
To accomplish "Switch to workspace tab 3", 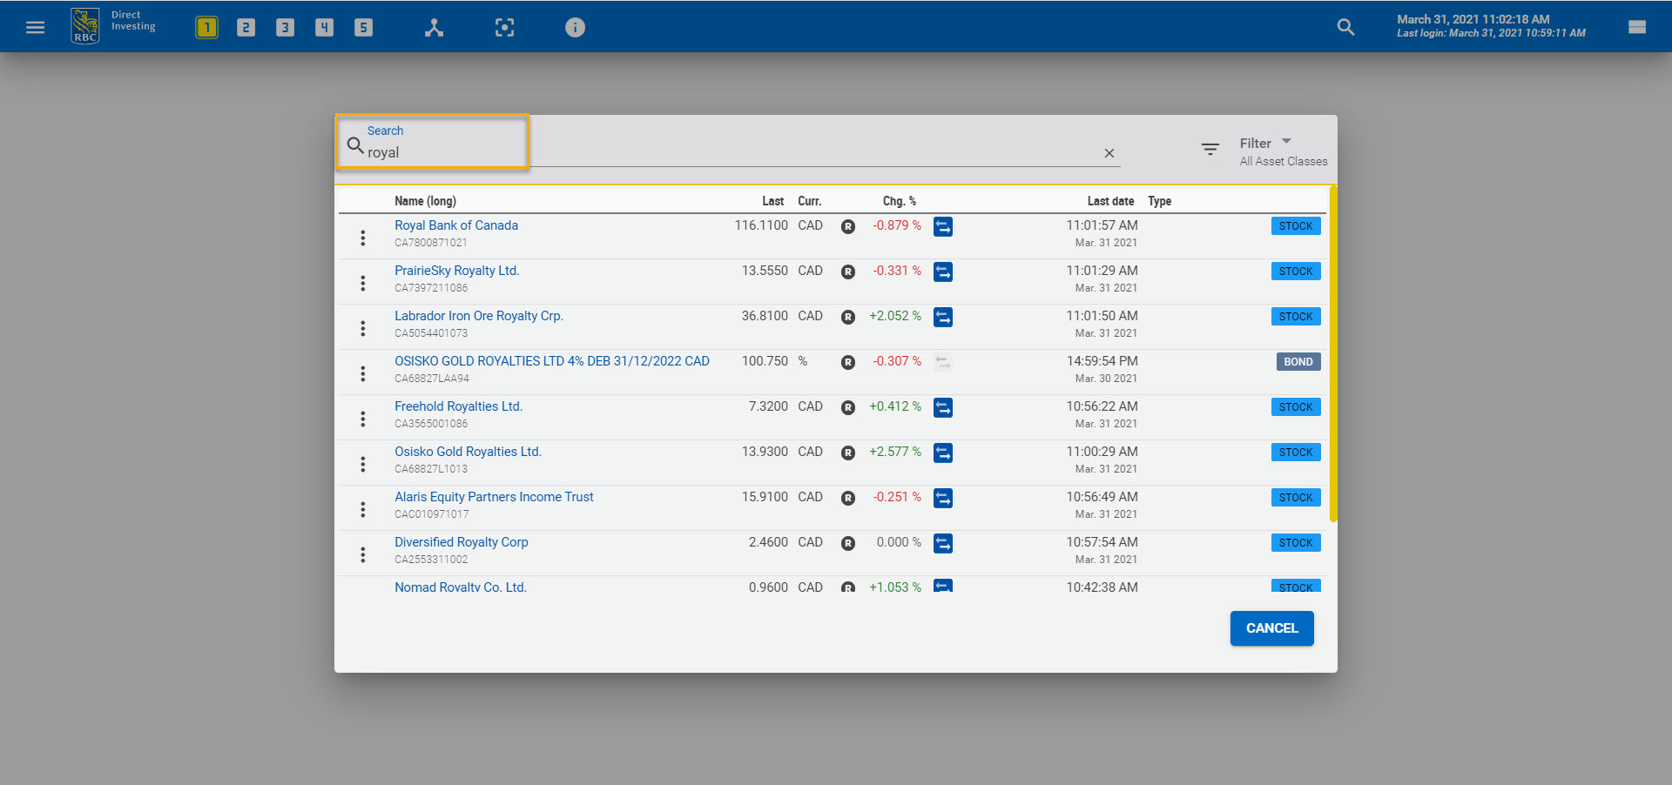I will 285,27.
